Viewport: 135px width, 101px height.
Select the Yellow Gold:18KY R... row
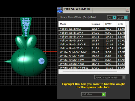(x=92, y=44)
